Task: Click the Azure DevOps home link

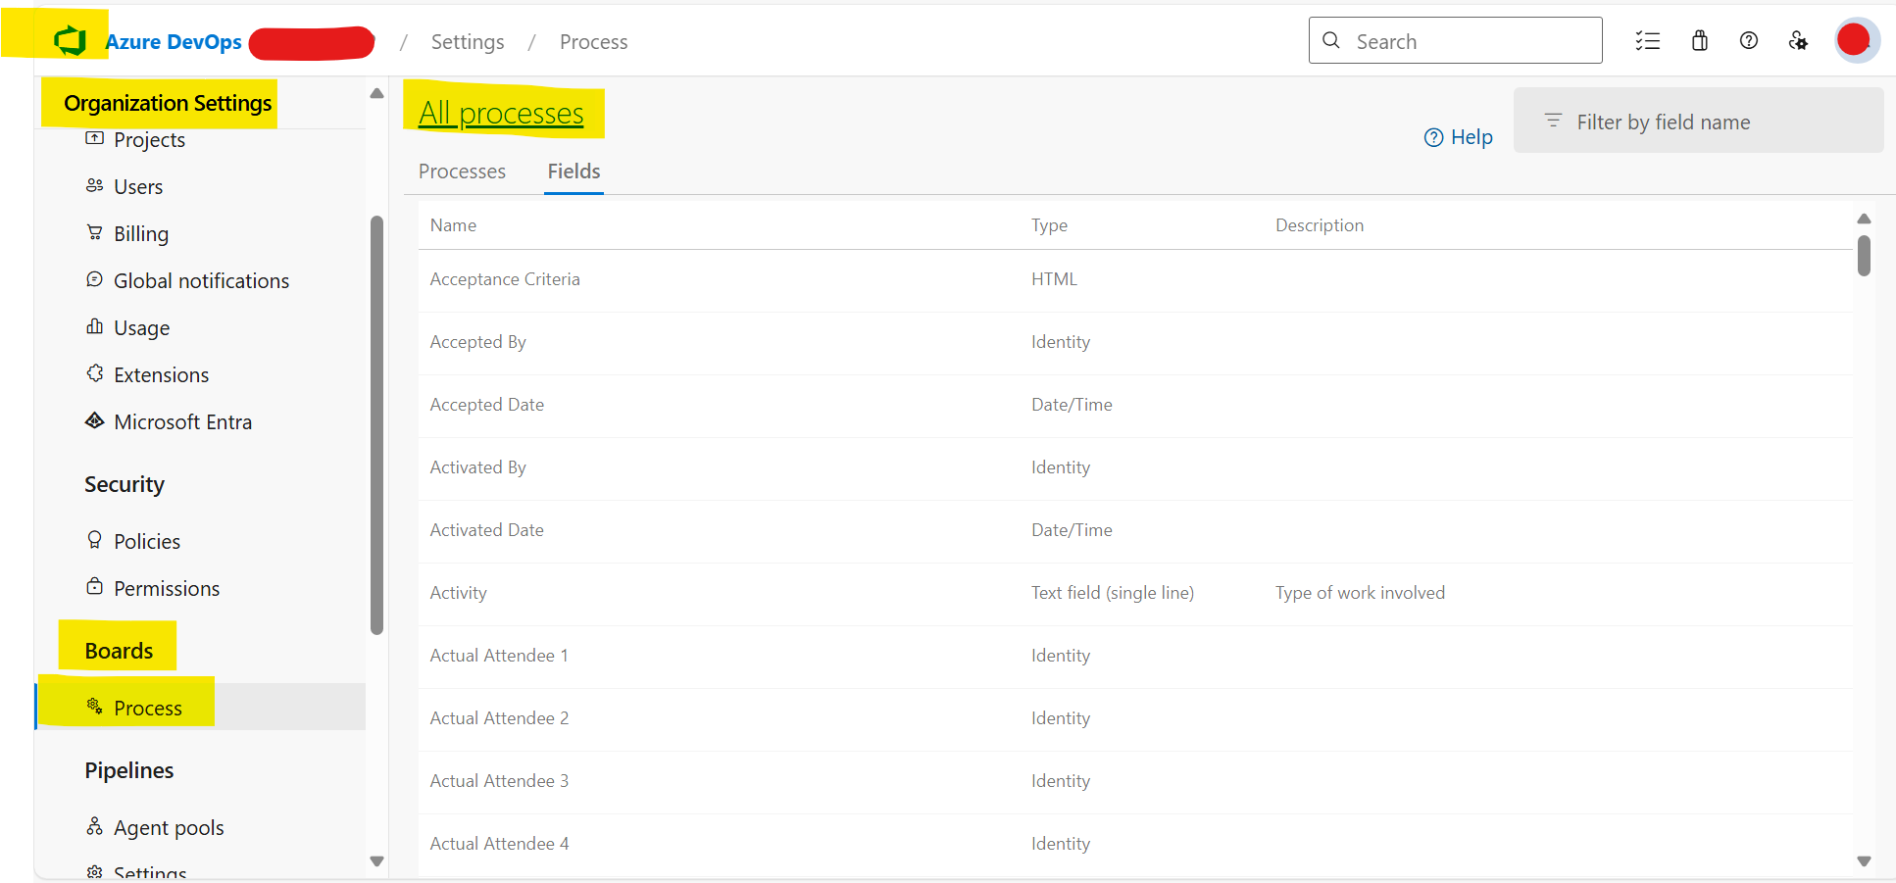Action: (x=174, y=42)
